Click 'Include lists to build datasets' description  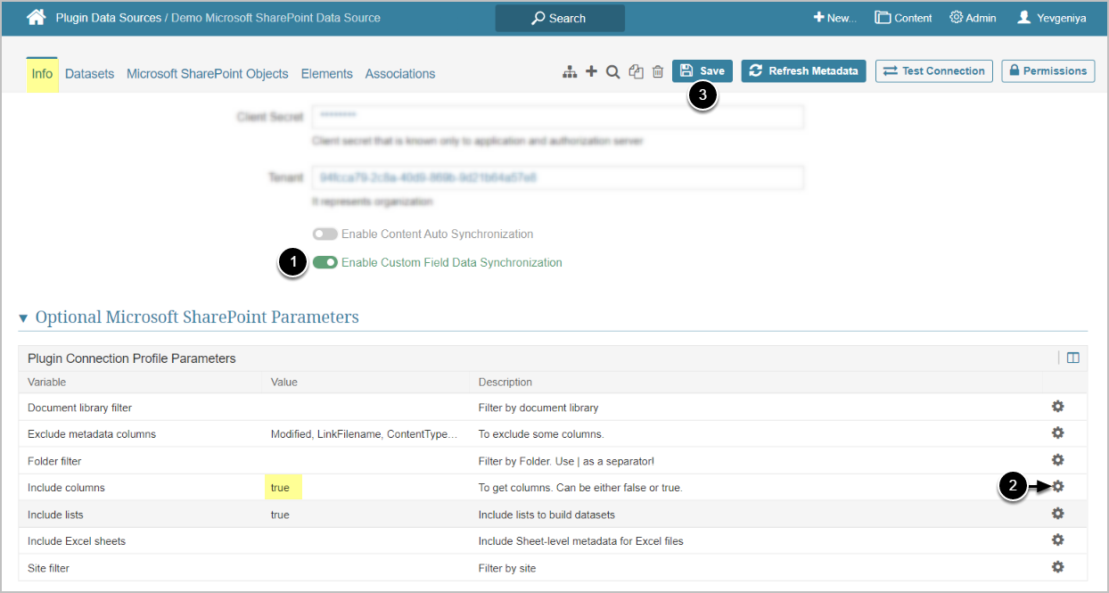pos(546,515)
